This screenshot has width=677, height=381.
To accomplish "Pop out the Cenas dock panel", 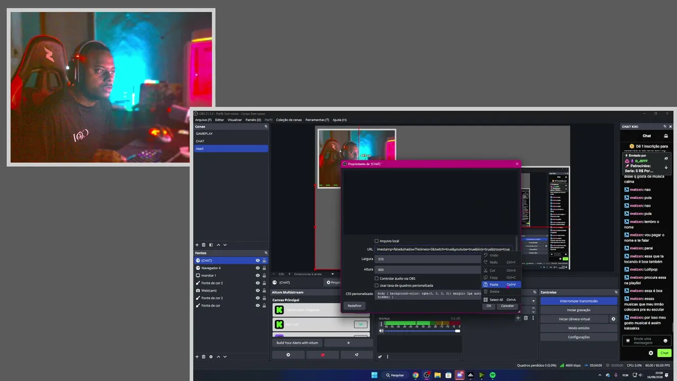I will (266, 126).
